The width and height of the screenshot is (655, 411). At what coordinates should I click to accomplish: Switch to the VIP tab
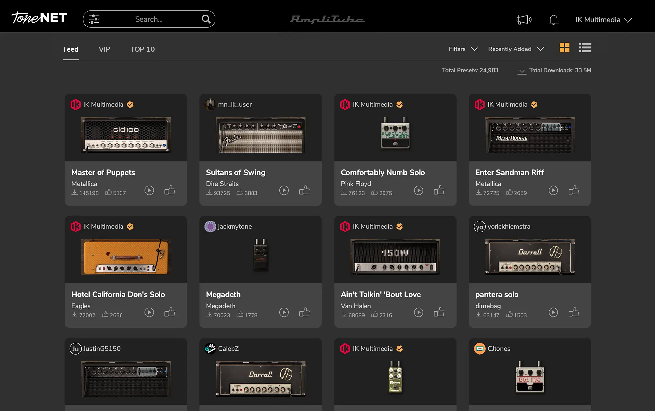click(104, 49)
